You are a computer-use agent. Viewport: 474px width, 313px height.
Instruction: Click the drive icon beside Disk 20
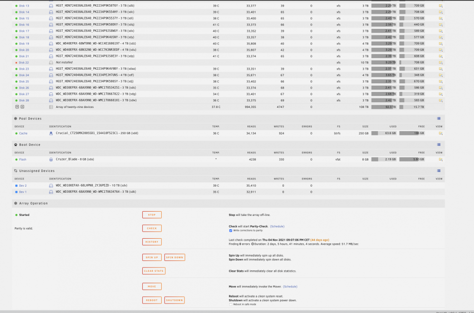(x=51, y=50)
